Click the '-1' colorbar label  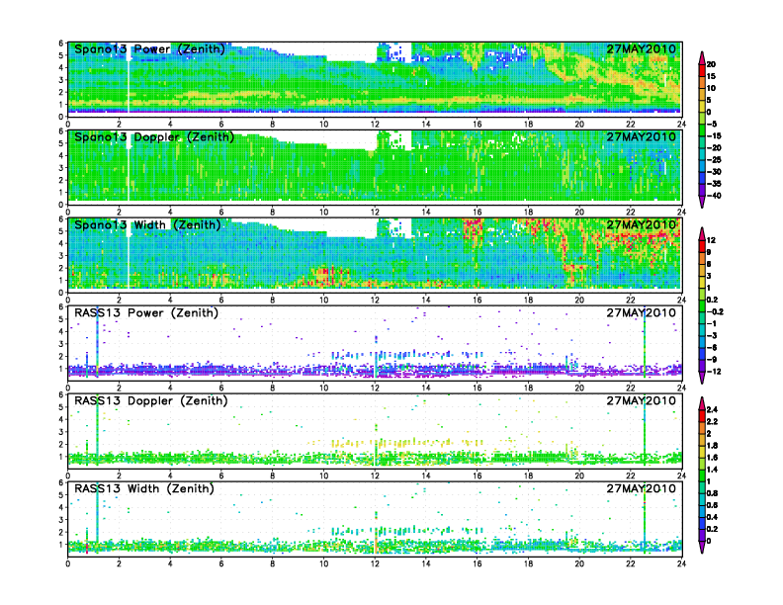click(x=712, y=323)
